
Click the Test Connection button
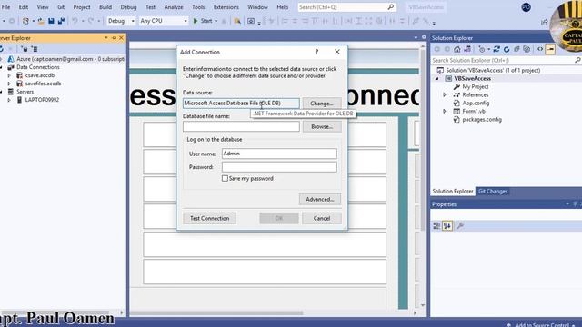pyautogui.click(x=209, y=218)
